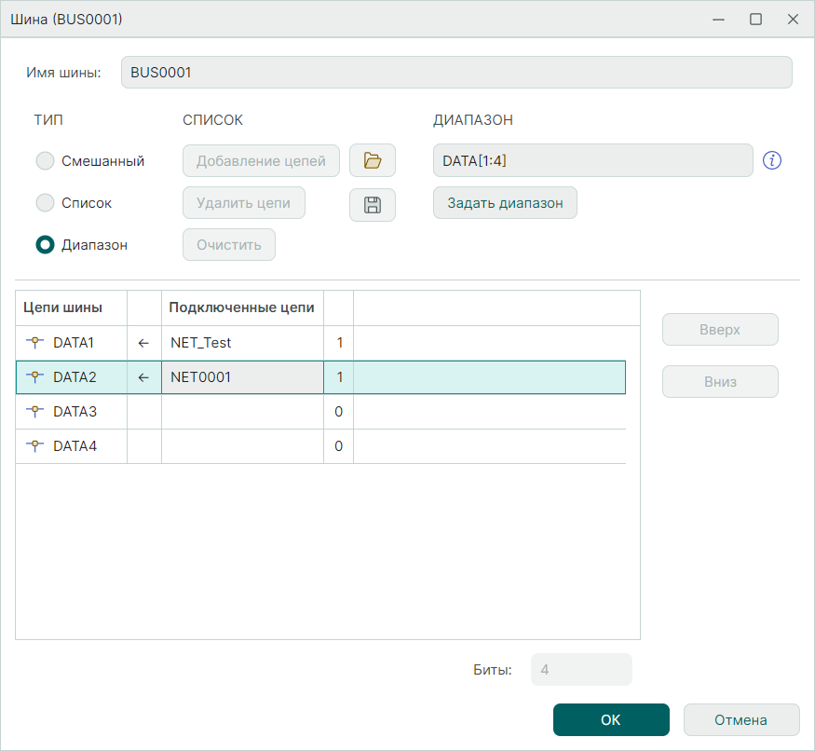Click the info icon beside range field
The image size is (815, 751).
[x=771, y=160]
